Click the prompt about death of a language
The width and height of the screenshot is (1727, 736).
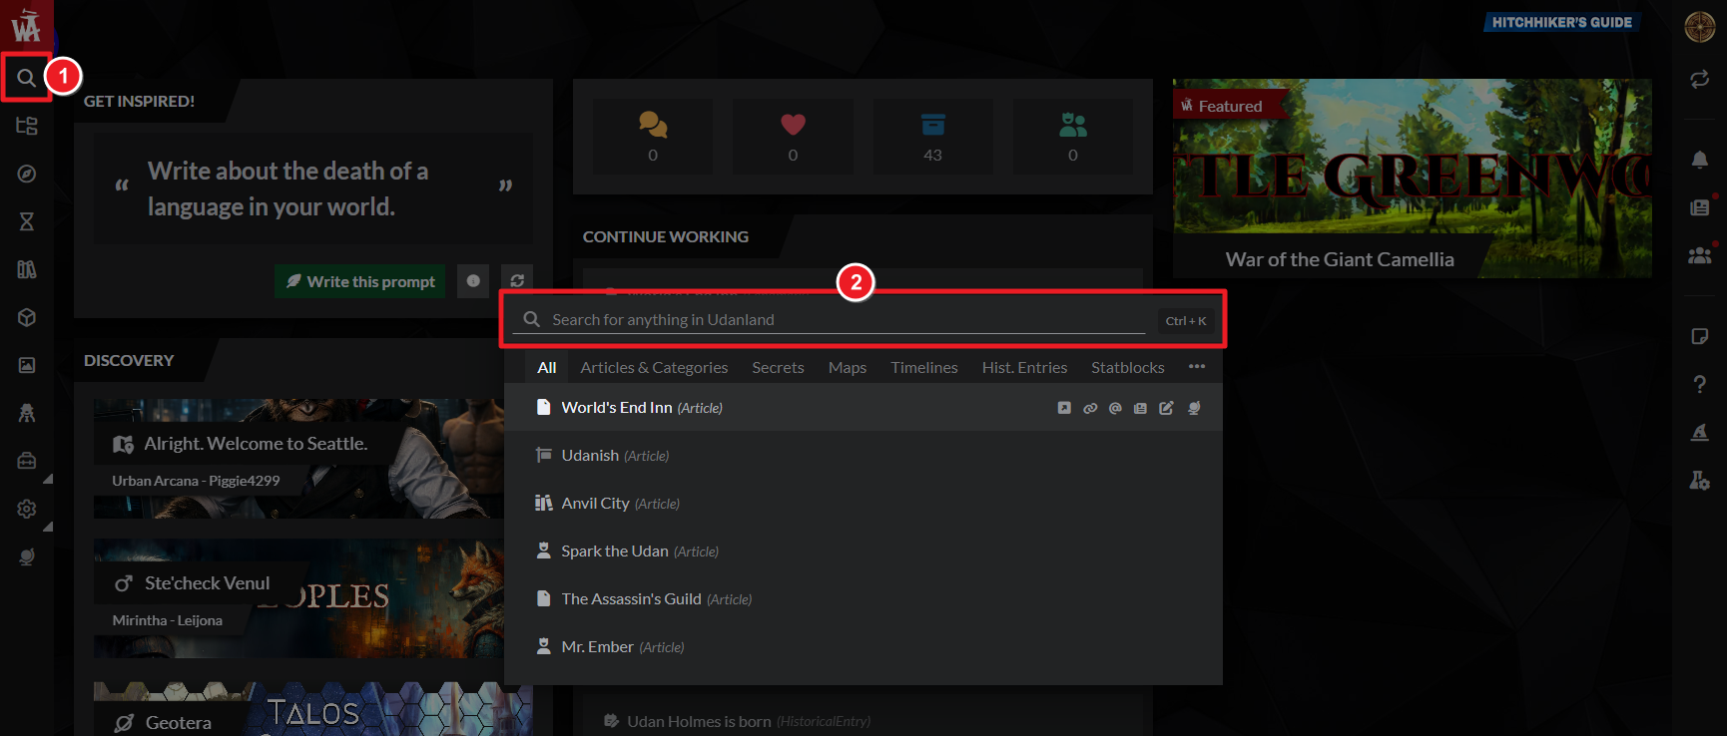point(312,188)
